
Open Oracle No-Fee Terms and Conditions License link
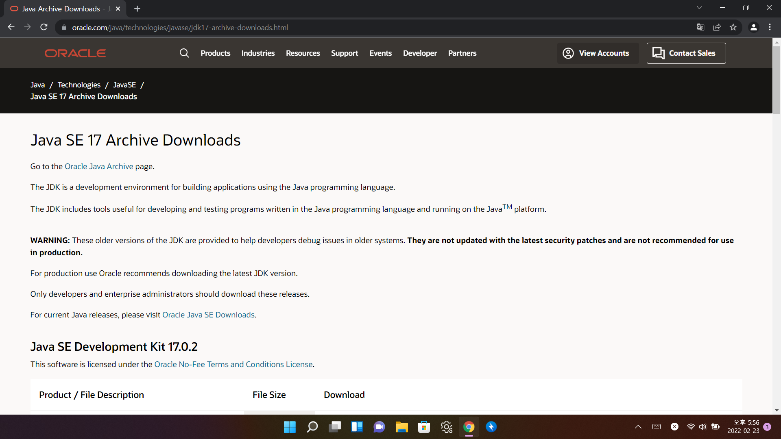(233, 364)
